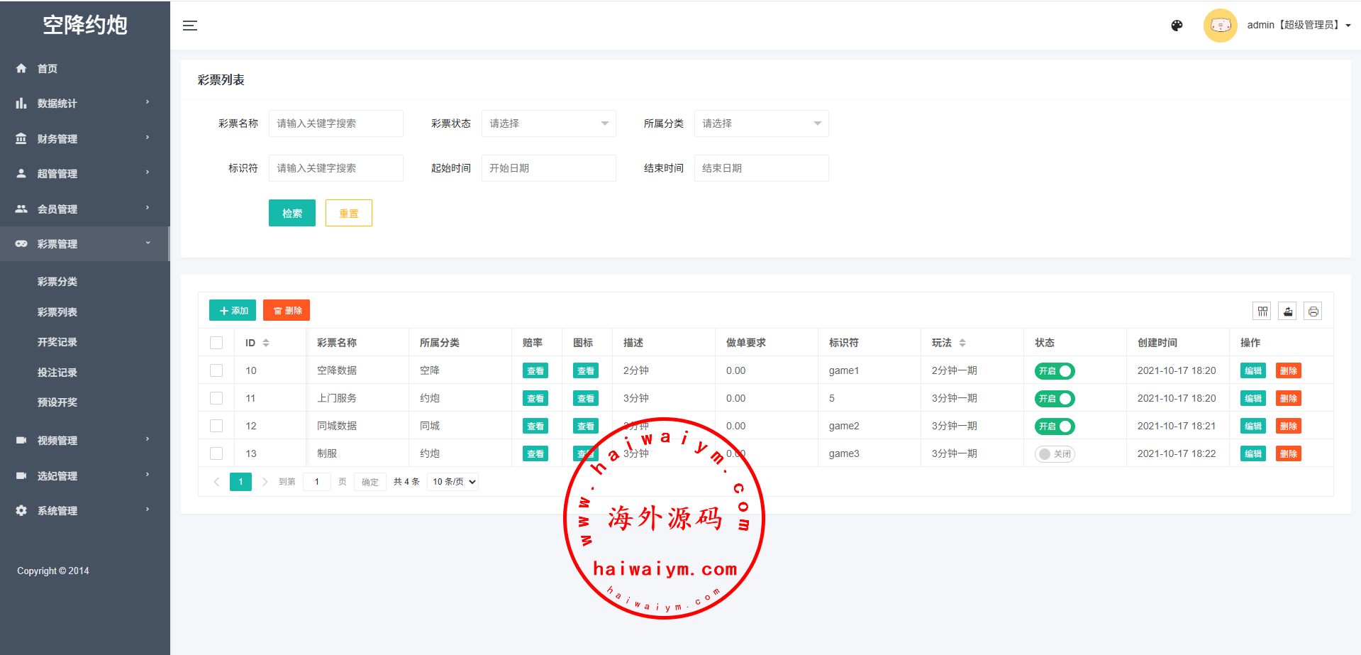Image resolution: width=1361 pixels, height=655 pixels.
Task: Click the print table icon
Action: click(x=1313, y=311)
